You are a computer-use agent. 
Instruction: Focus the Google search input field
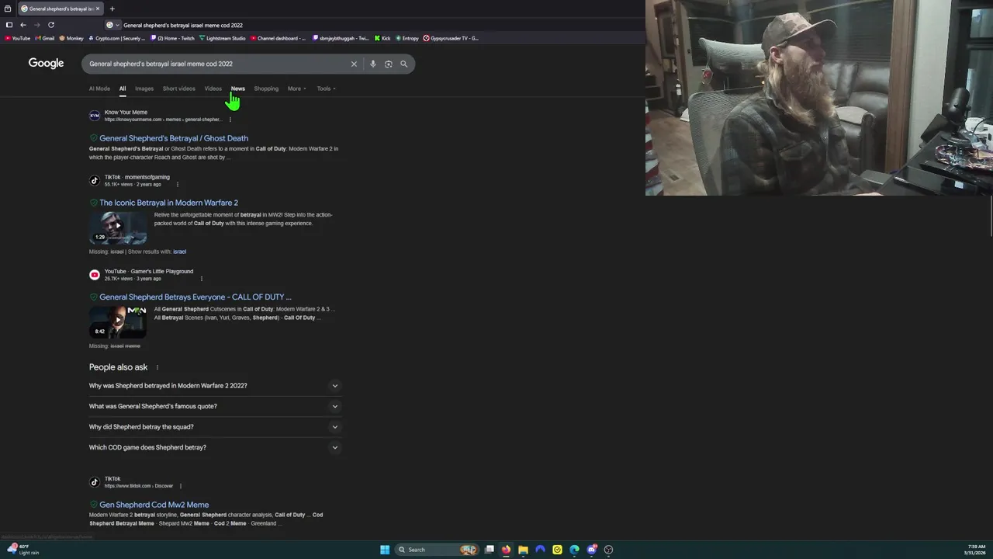217,64
